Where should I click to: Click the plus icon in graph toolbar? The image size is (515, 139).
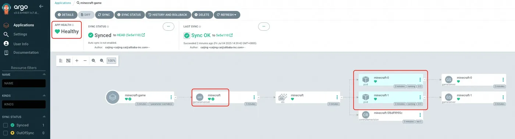tap(77, 61)
